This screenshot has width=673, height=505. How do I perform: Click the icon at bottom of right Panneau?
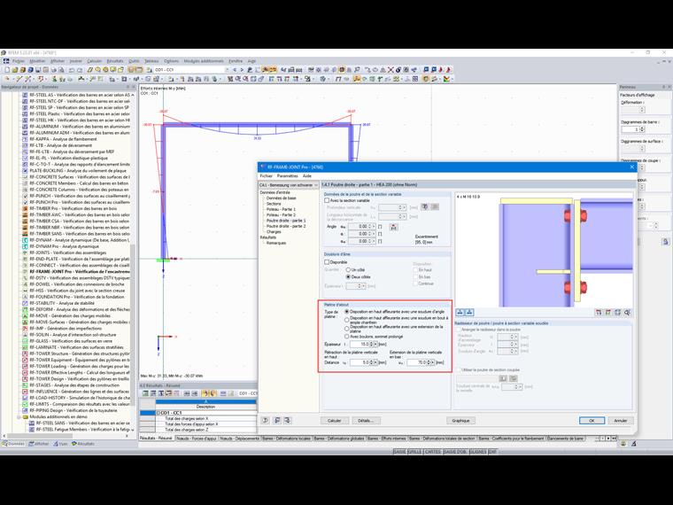pos(665,242)
